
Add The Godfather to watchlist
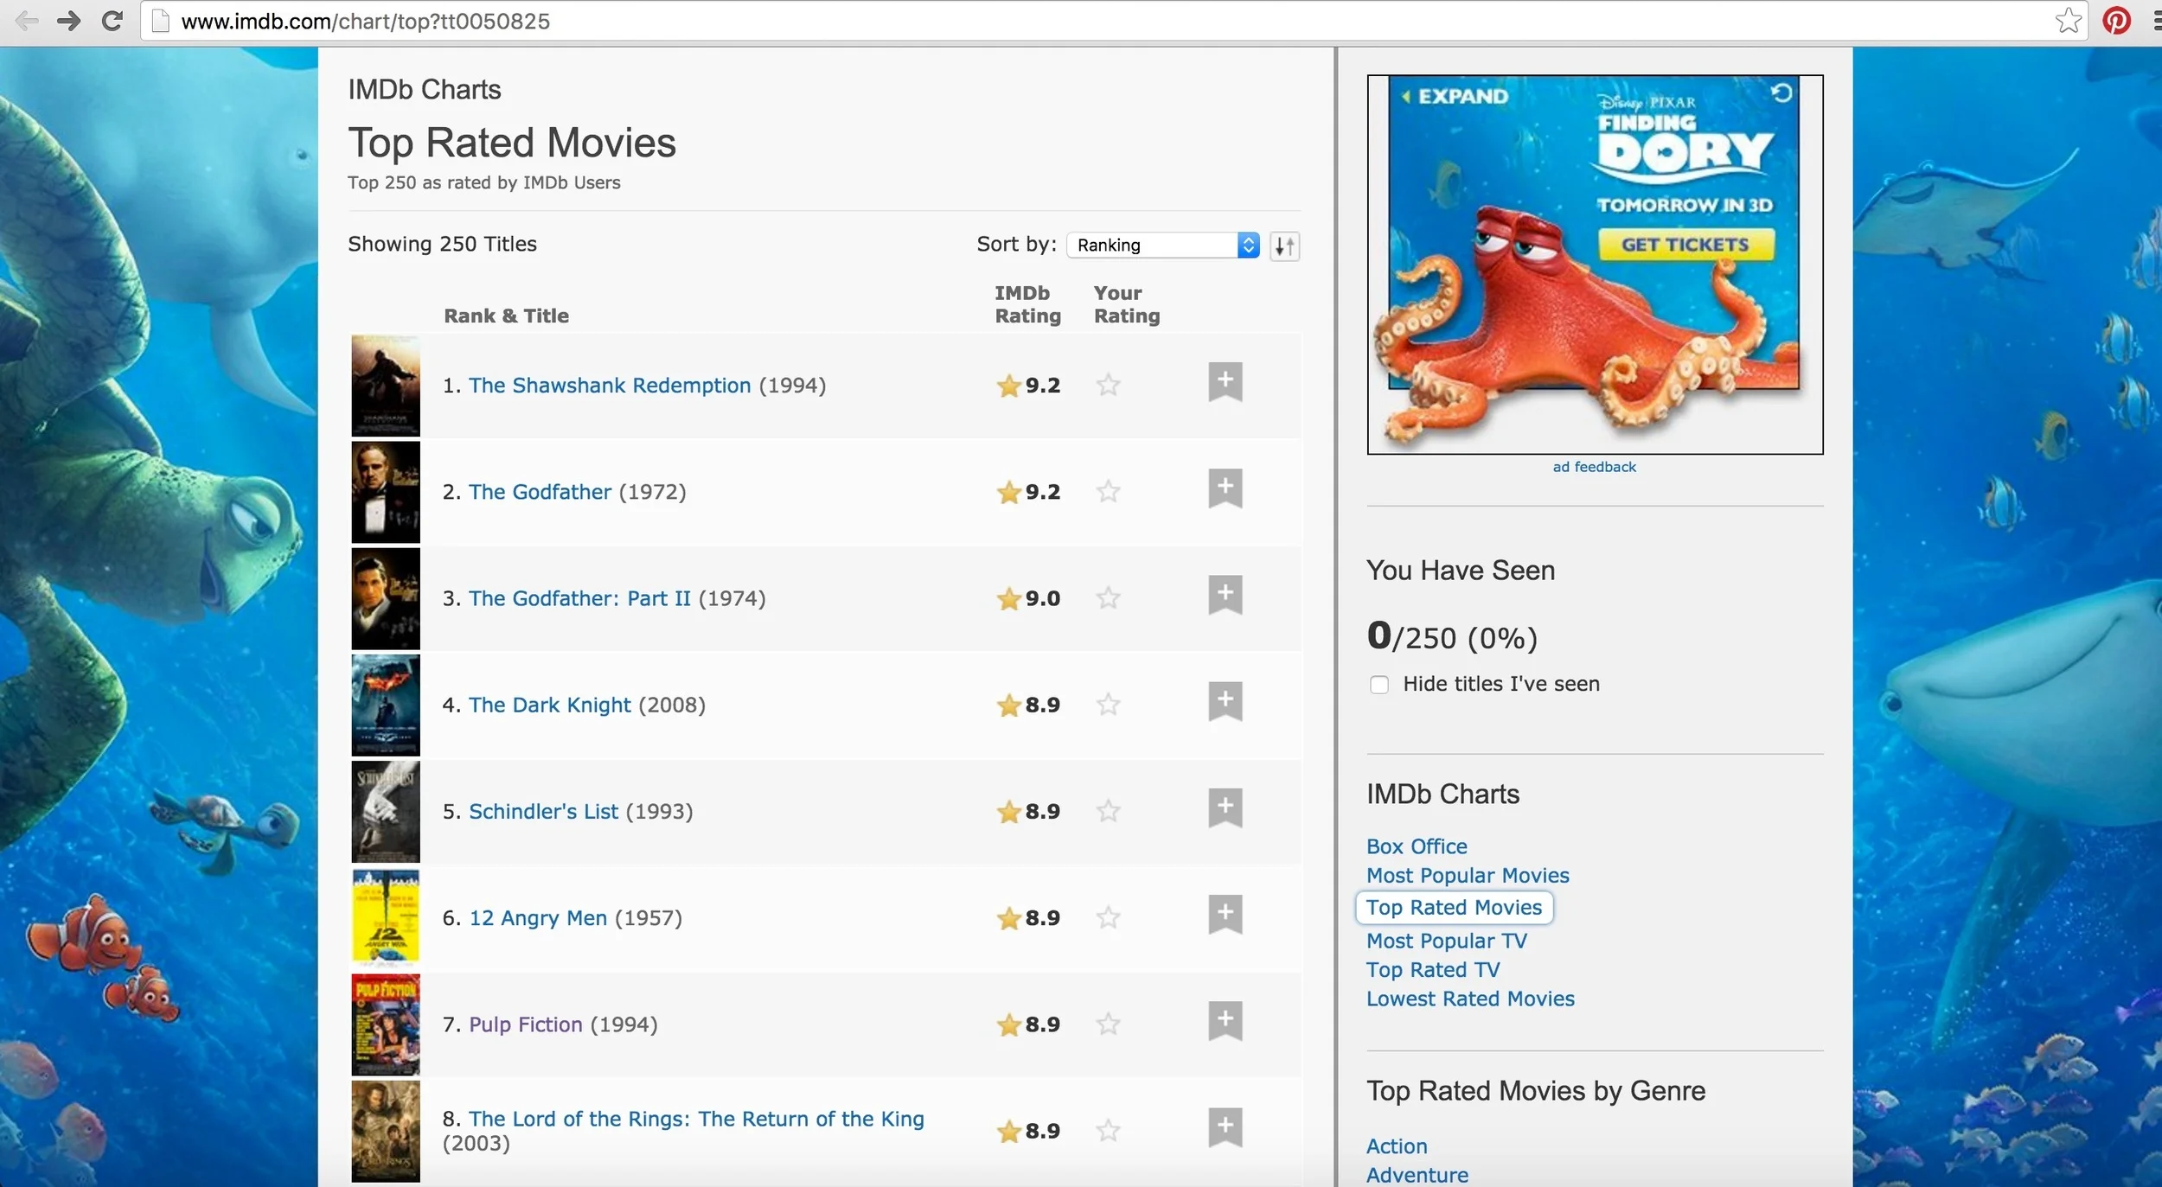[1225, 488]
